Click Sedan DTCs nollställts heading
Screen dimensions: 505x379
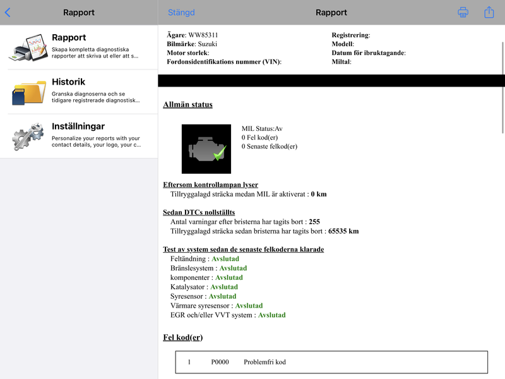point(199,212)
